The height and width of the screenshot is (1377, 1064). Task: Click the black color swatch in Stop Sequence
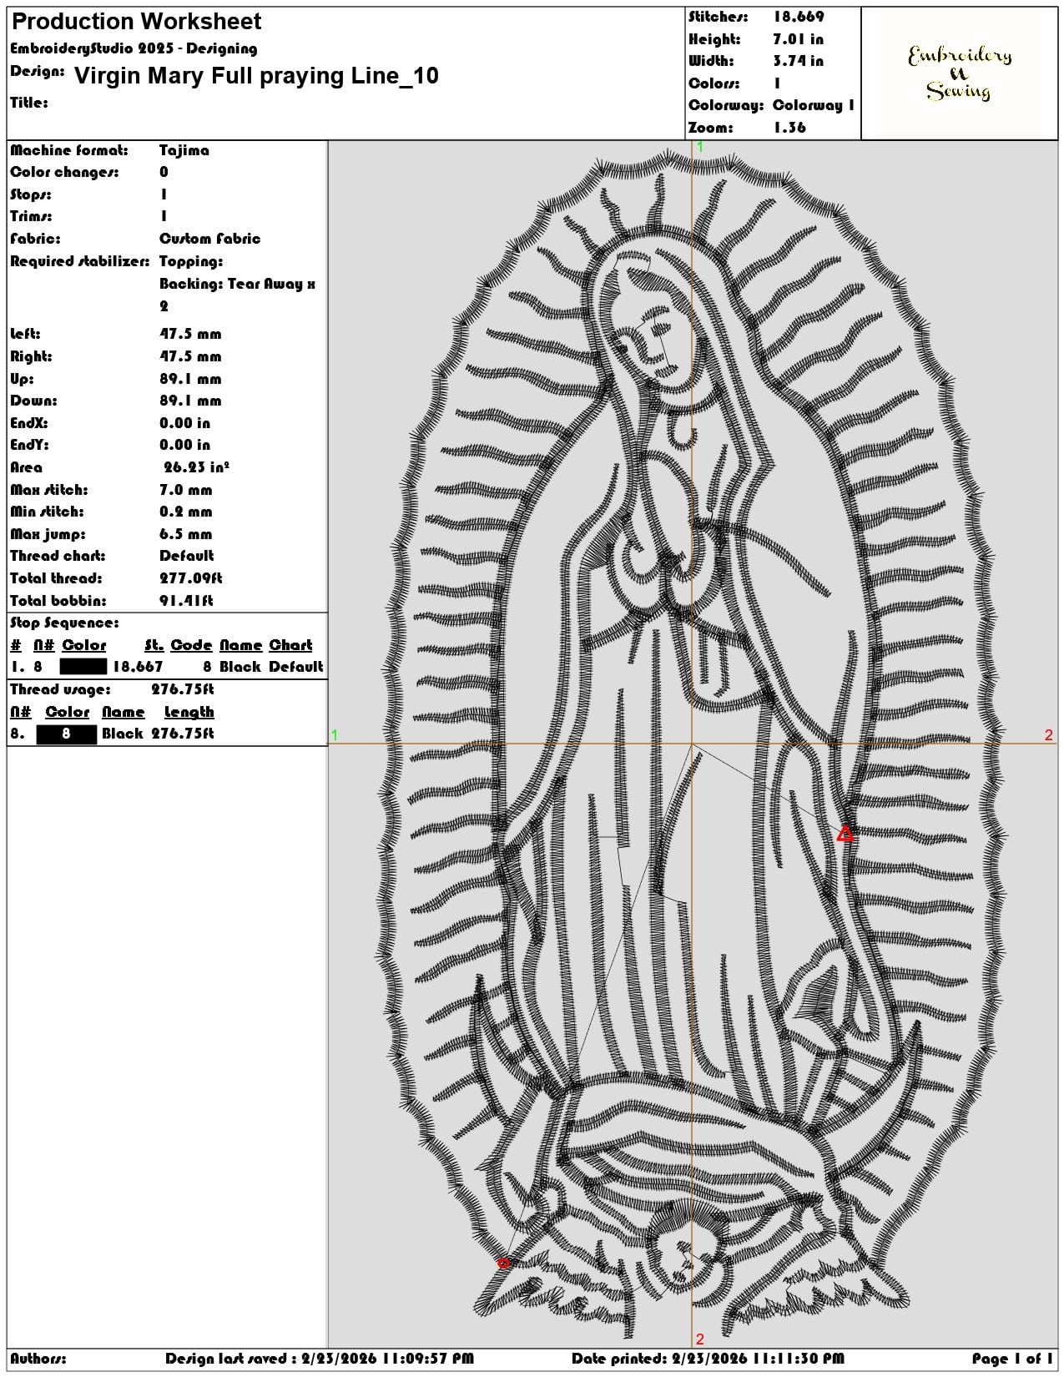pyautogui.click(x=83, y=667)
